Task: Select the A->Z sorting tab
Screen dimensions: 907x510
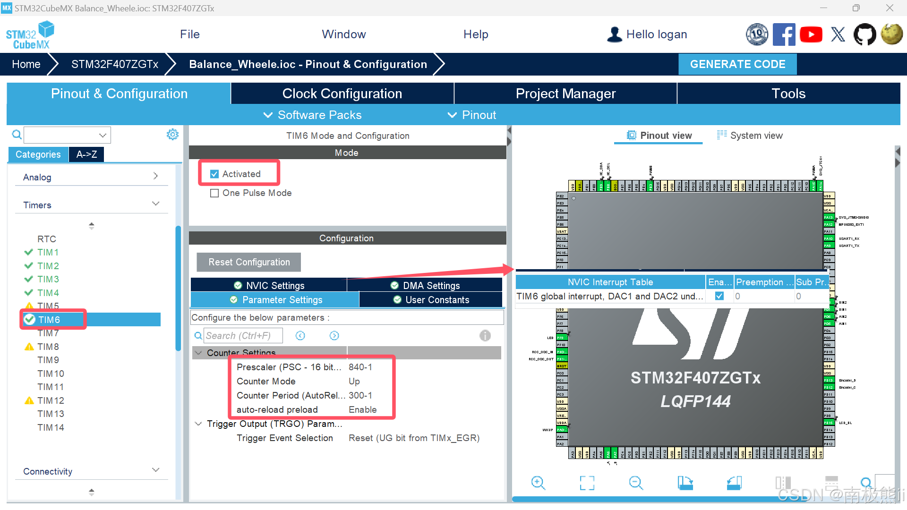Action: (x=86, y=154)
